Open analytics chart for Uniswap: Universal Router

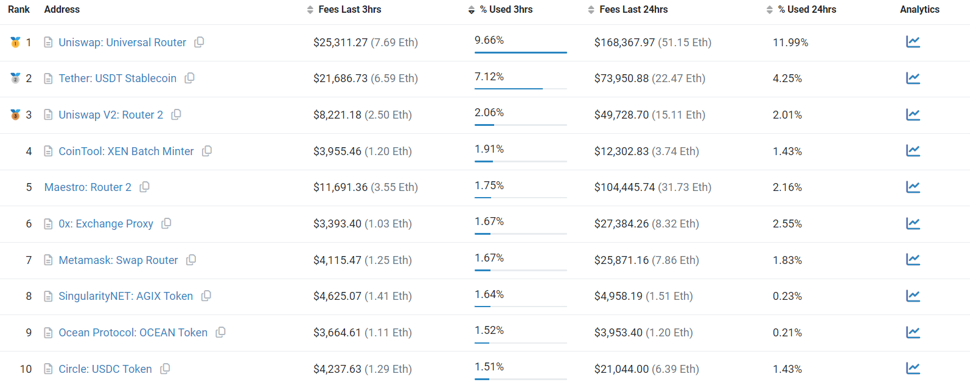click(912, 42)
